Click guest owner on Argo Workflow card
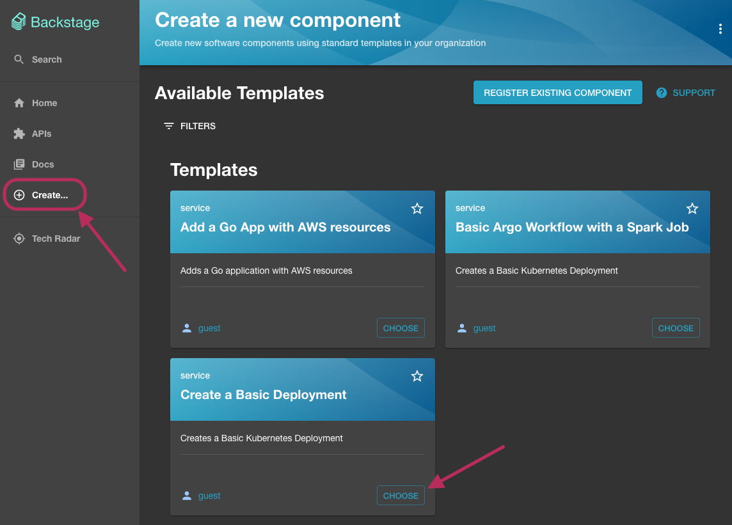 [484, 328]
